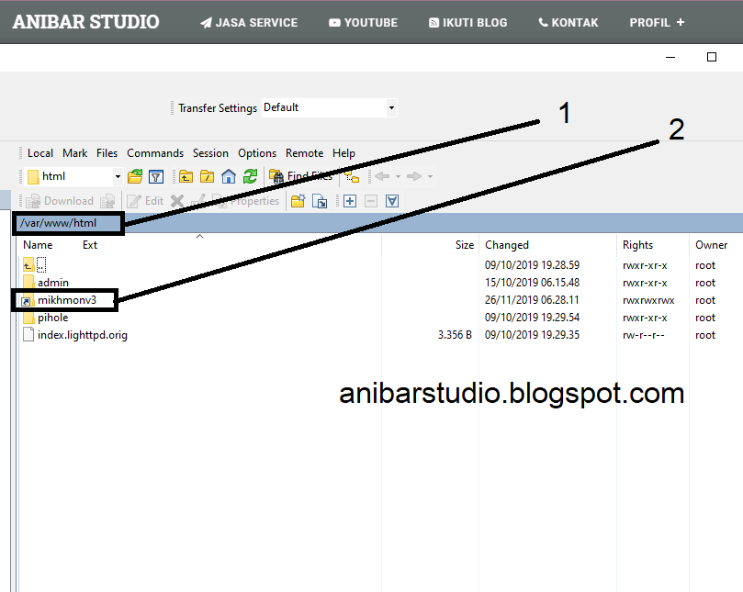Click the select files plus icon
Screen dimensions: 743x592
[x=350, y=201]
